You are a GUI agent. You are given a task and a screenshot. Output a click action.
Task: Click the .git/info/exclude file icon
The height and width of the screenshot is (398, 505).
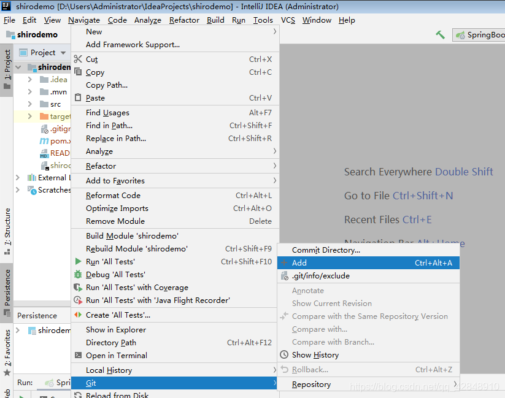click(x=284, y=275)
